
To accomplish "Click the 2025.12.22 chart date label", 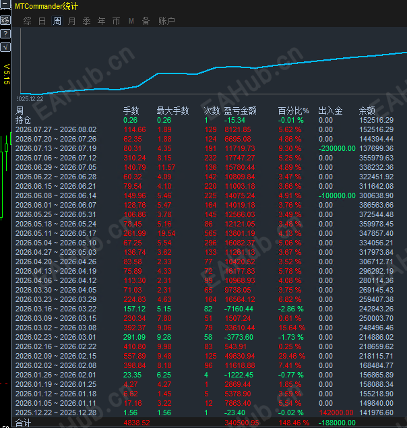I will 30,99.
